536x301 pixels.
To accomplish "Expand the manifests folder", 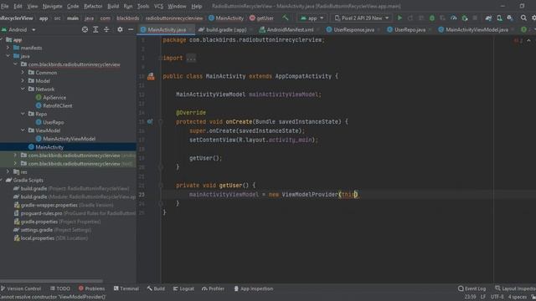I will pos(8,48).
